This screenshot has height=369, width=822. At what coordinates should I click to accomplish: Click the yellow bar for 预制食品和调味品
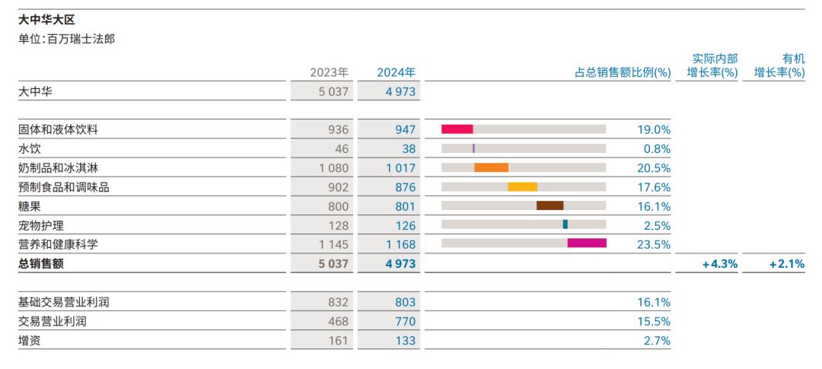pos(522,186)
